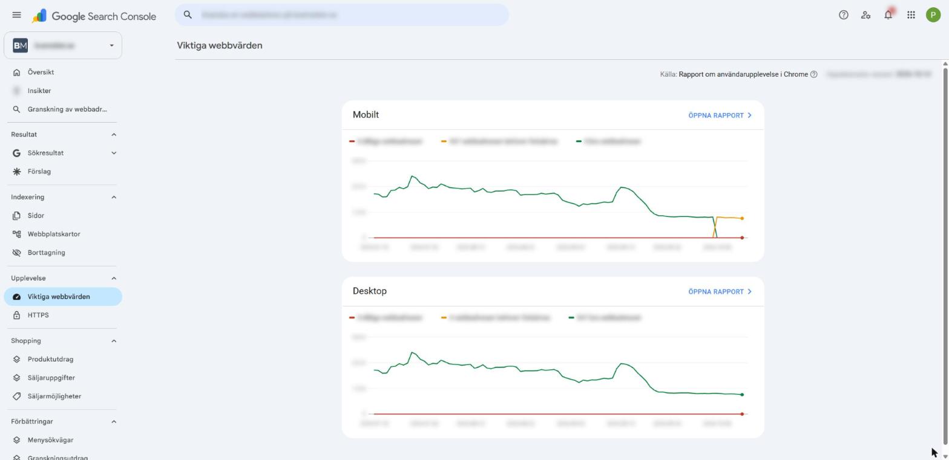Click the green endpoint on Desktop chart
Screen dimensions: 949x460
click(742, 395)
